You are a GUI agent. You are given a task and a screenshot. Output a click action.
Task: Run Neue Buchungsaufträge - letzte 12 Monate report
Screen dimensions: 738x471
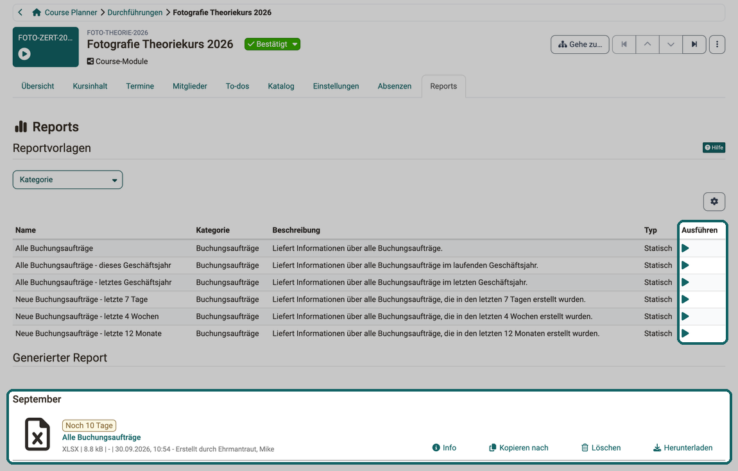685,333
